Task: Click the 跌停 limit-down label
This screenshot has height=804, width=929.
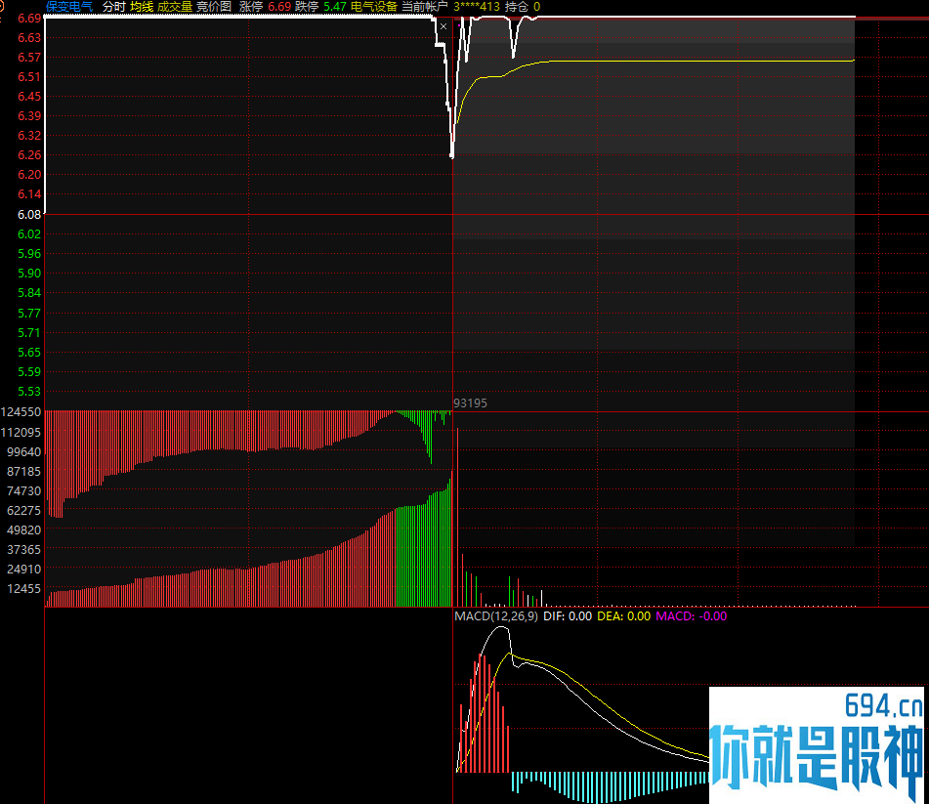Action: (x=307, y=7)
